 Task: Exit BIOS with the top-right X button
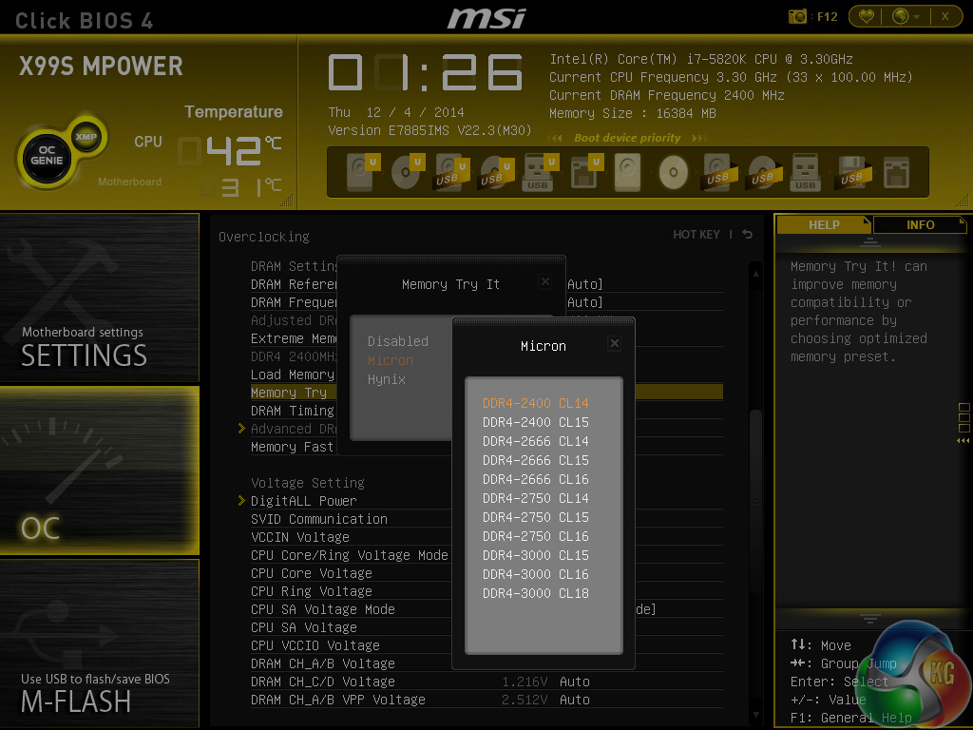[945, 16]
